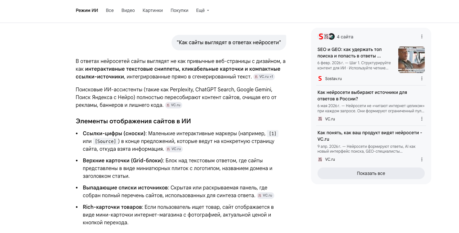Click the Sostav.ru red S favicon

pyautogui.click(x=320, y=78)
